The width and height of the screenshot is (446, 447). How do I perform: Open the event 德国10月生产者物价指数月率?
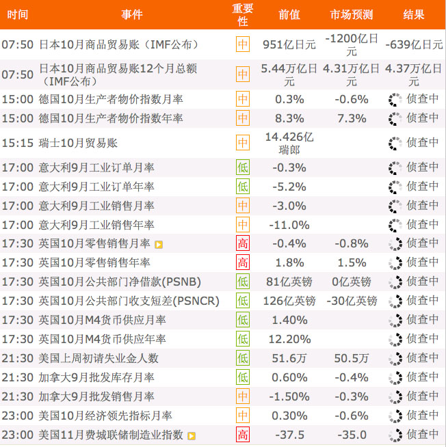(x=111, y=99)
